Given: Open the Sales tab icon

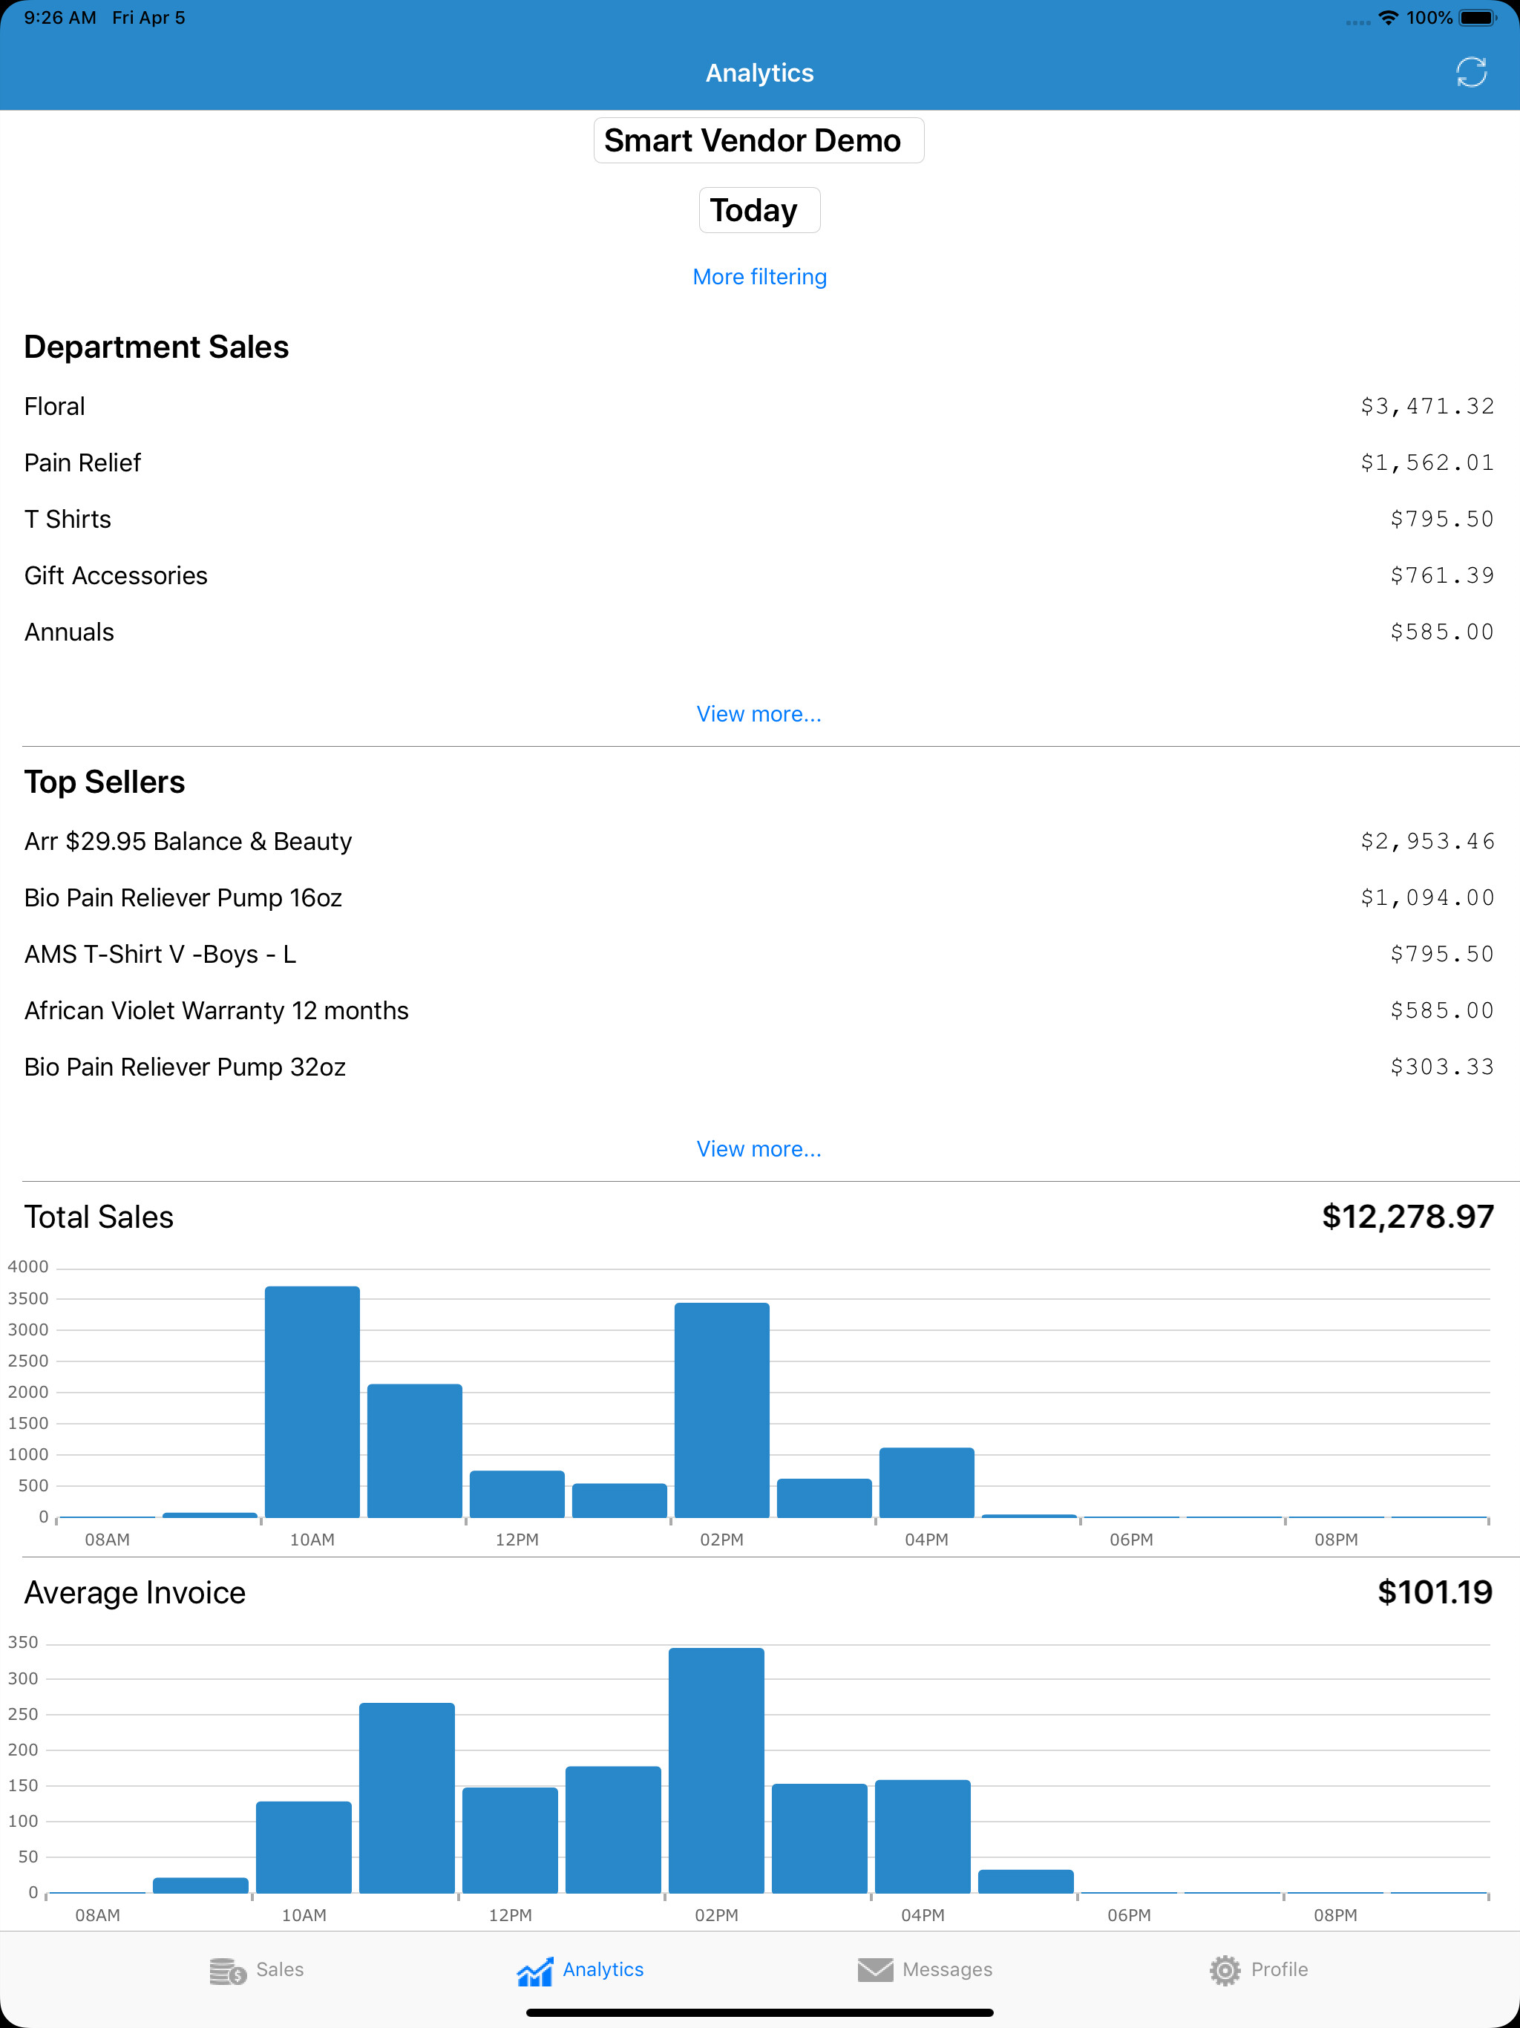Looking at the screenshot, I should click(x=229, y=1970).
